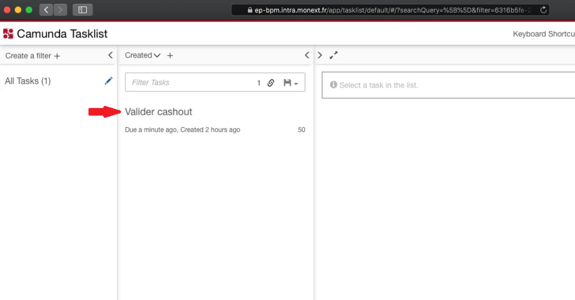This screenshot has width=575, height=300.
Task: Copy the search query link icon
Action: pos(270,83)
